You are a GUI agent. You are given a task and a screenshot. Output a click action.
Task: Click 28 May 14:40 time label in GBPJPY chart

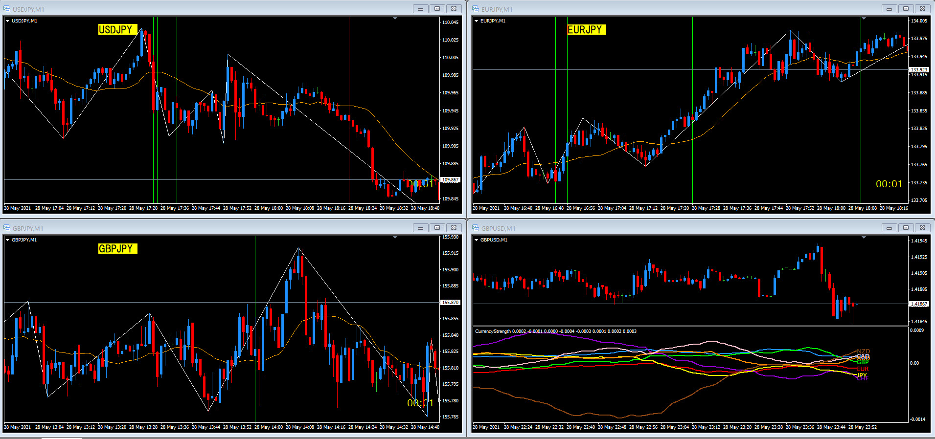(425, 427)
